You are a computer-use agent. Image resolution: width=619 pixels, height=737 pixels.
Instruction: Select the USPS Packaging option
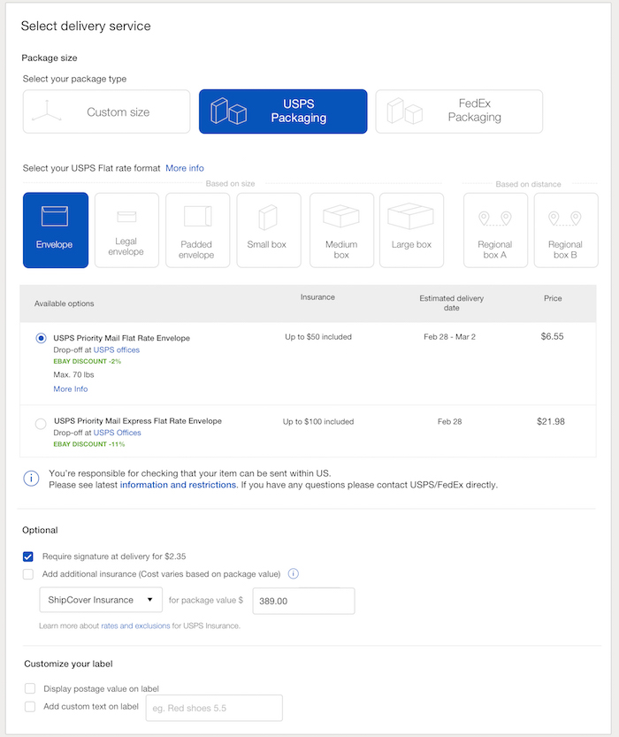(283, 111)
